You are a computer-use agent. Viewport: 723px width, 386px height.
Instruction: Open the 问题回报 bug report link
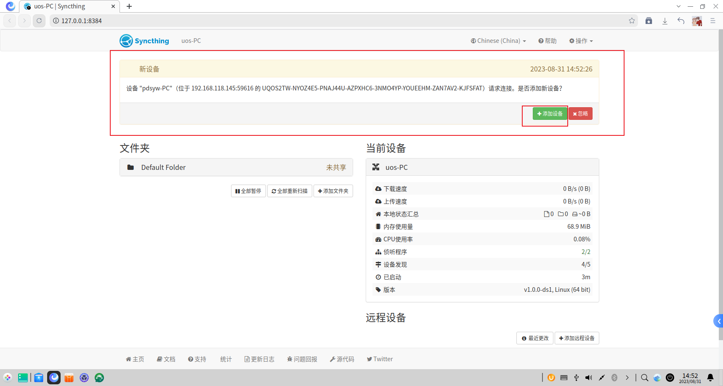tap(302, 359)
